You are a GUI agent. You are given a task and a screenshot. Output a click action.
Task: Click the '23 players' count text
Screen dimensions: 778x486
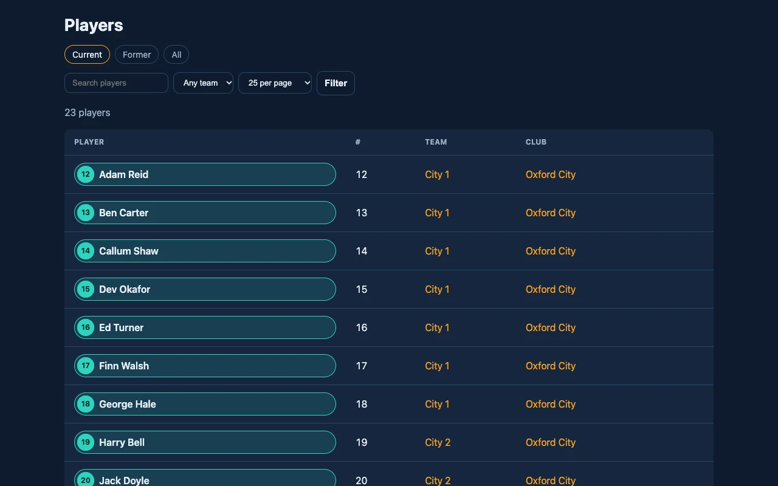(88, 112)
